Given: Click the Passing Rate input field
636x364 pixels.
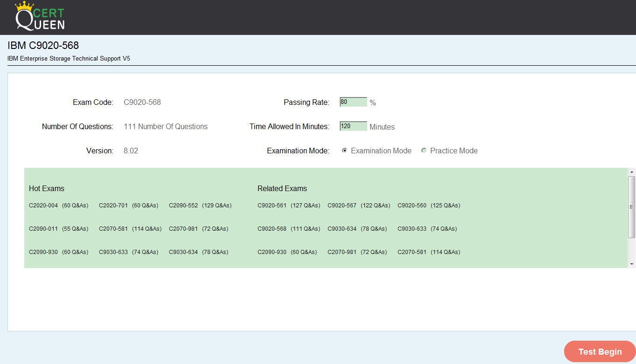Looking at the screenshot, I should coord(353,102).
